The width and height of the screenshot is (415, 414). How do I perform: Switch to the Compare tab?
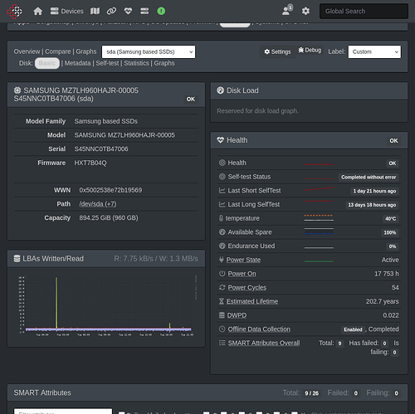coord(58,51)
